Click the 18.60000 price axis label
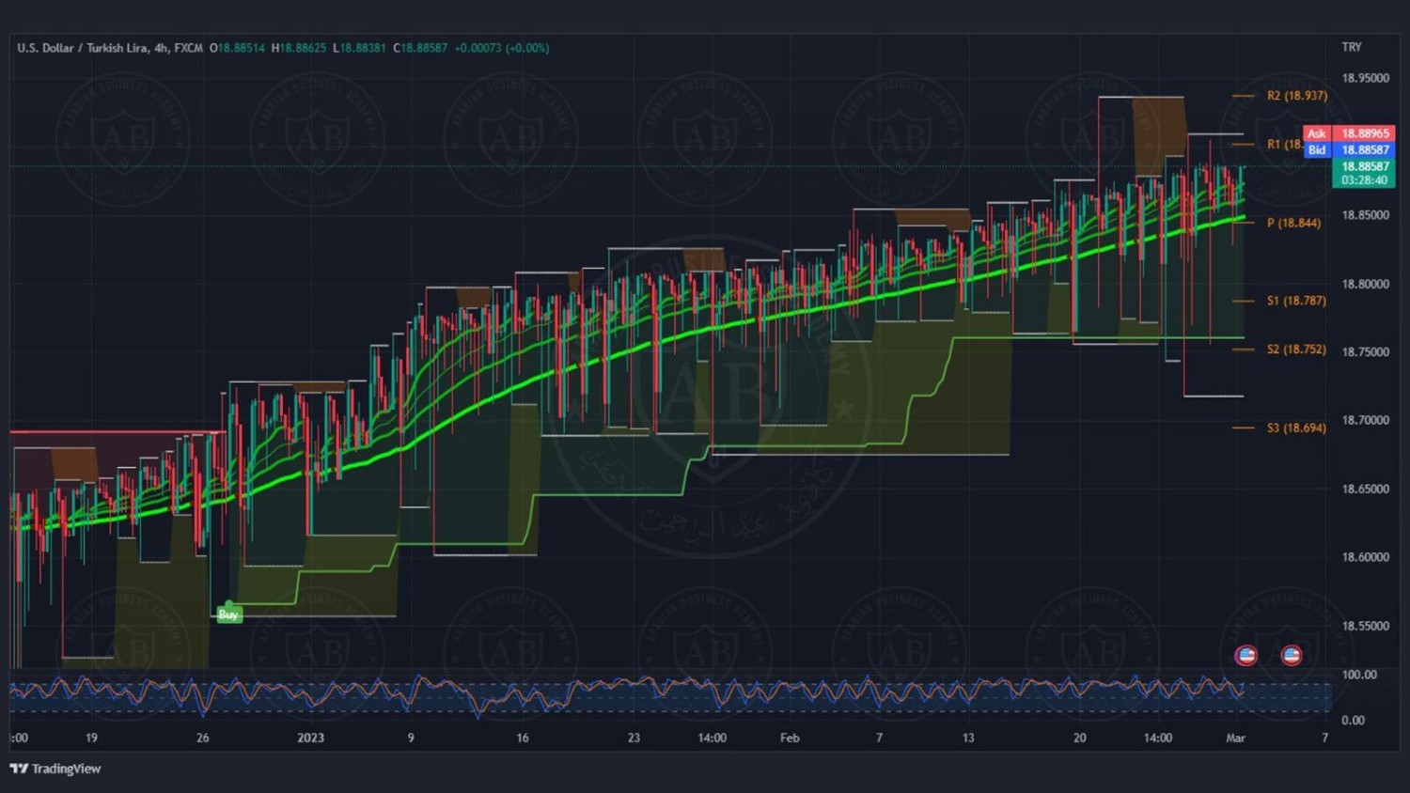1410x793 pixels. 1365,557
